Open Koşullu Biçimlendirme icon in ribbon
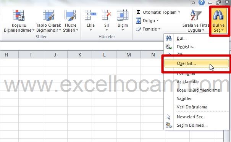The width and height of the screenshot is (231, 142). (x=19, y=15)
